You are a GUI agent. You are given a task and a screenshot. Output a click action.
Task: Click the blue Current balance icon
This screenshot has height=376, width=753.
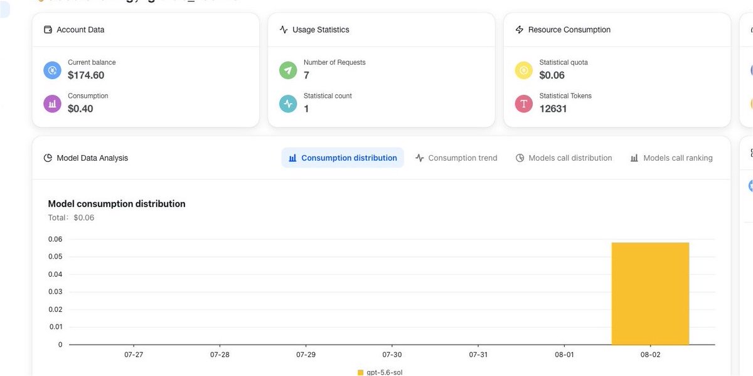point(52,70)
